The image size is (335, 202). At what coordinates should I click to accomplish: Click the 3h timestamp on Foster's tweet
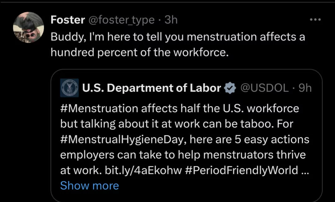pos(171,20)
